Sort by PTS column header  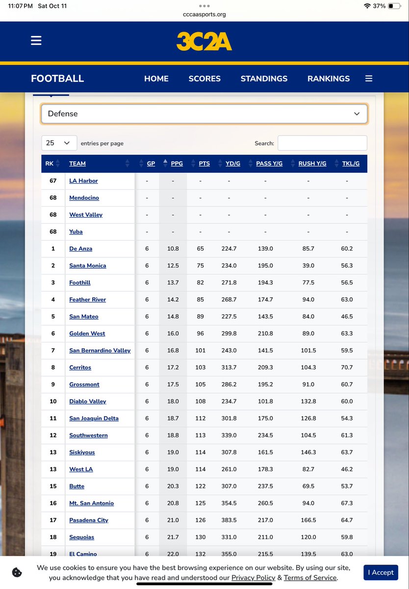[204, 164]
